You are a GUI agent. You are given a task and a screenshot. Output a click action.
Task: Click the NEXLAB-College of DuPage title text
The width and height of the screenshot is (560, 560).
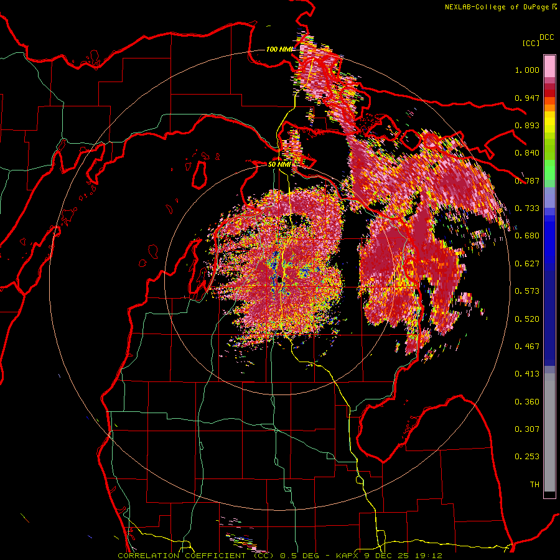coord(500,7)
